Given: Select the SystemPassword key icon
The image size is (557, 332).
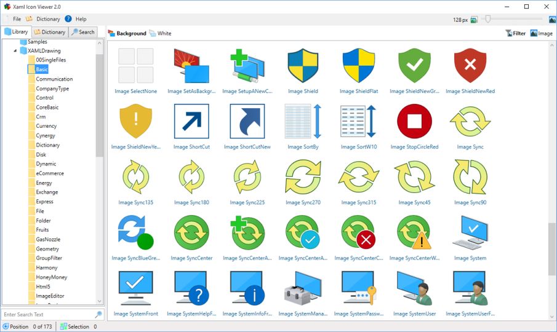Looking at the screenshot, I should tap(359, 288).
